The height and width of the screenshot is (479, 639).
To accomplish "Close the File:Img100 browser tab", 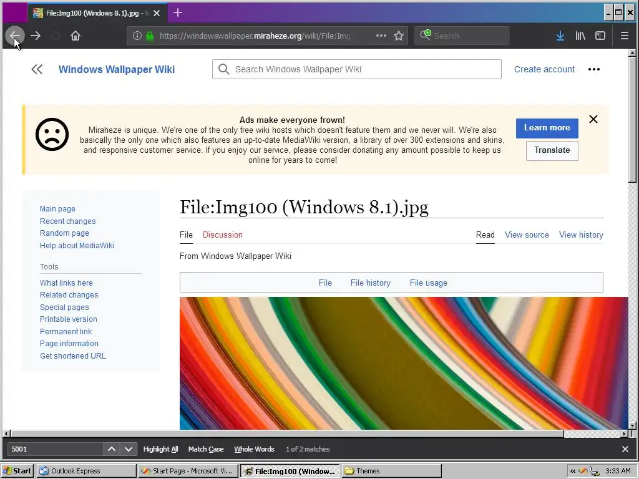I will [x=157, y=13].
